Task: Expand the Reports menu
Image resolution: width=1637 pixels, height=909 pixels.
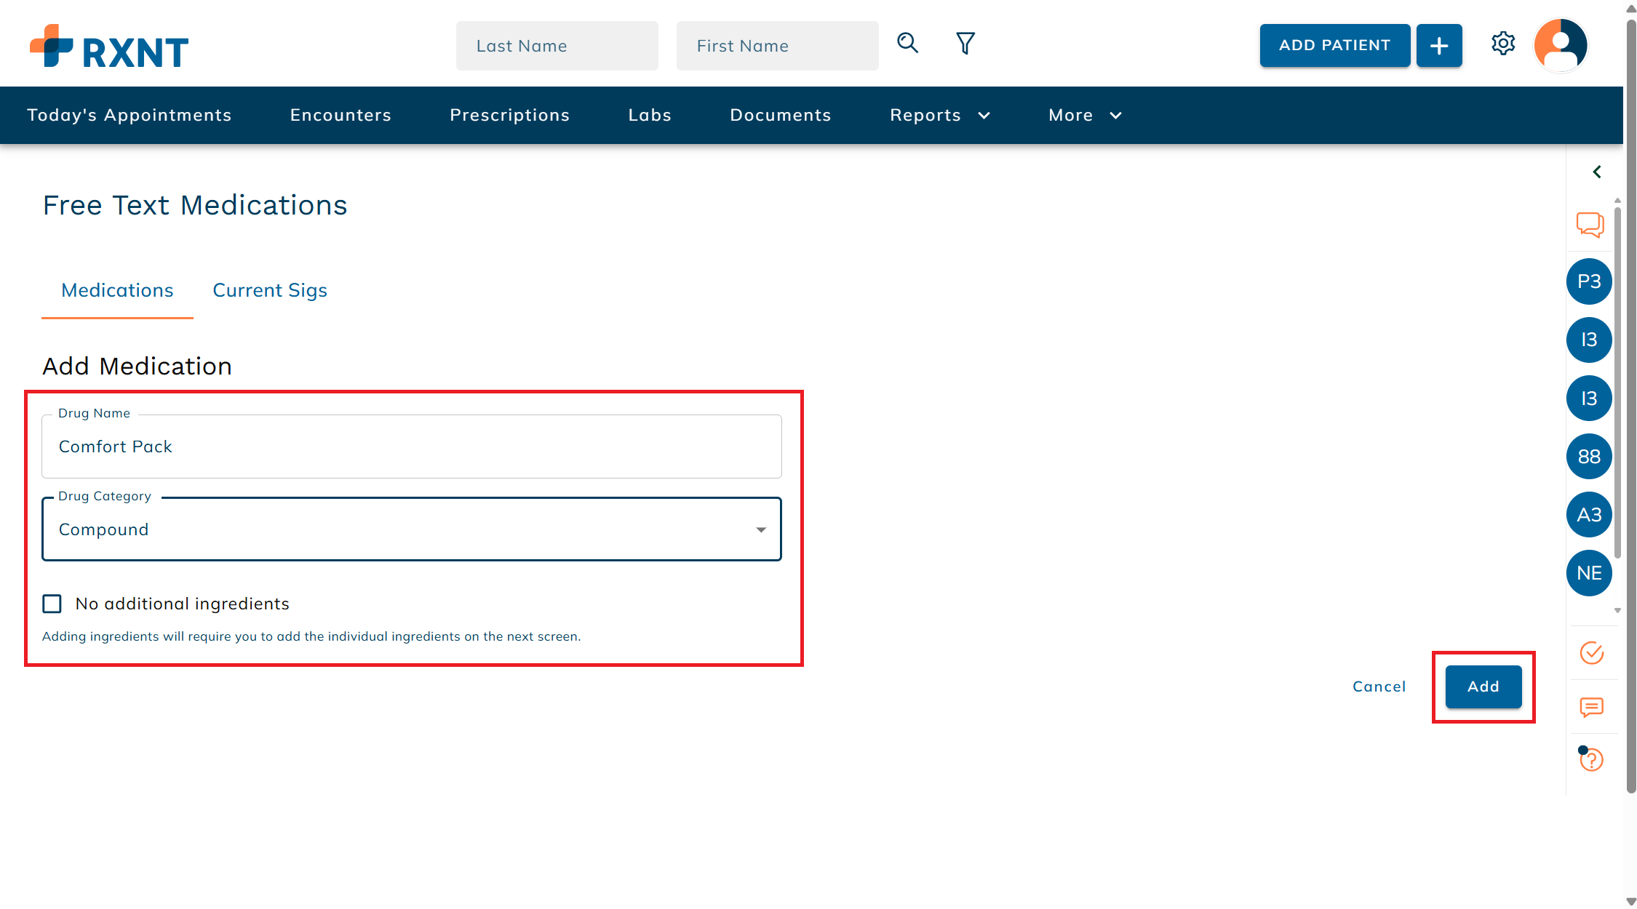Action: pos(939,115)
